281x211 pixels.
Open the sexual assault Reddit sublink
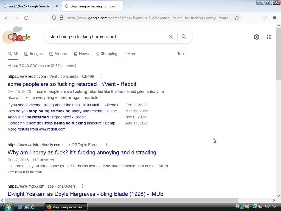click(63, 105)
